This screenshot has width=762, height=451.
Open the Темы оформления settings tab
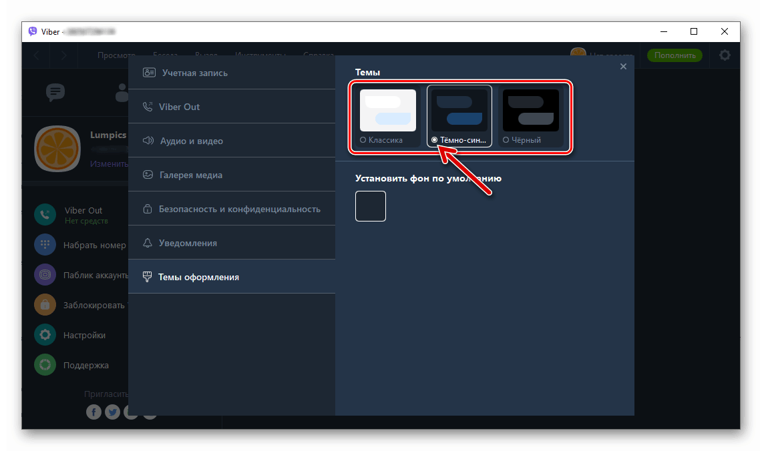click(x=232, y=276)
